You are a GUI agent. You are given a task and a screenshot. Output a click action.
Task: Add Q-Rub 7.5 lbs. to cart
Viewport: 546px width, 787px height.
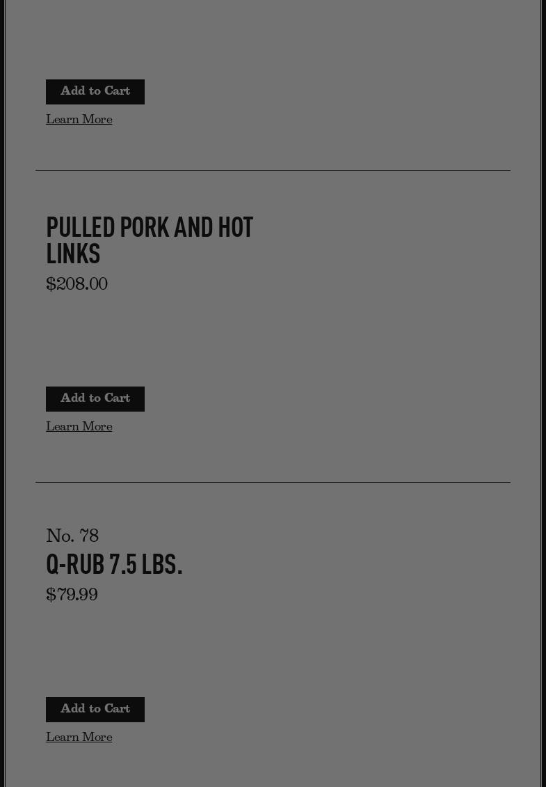95,710
